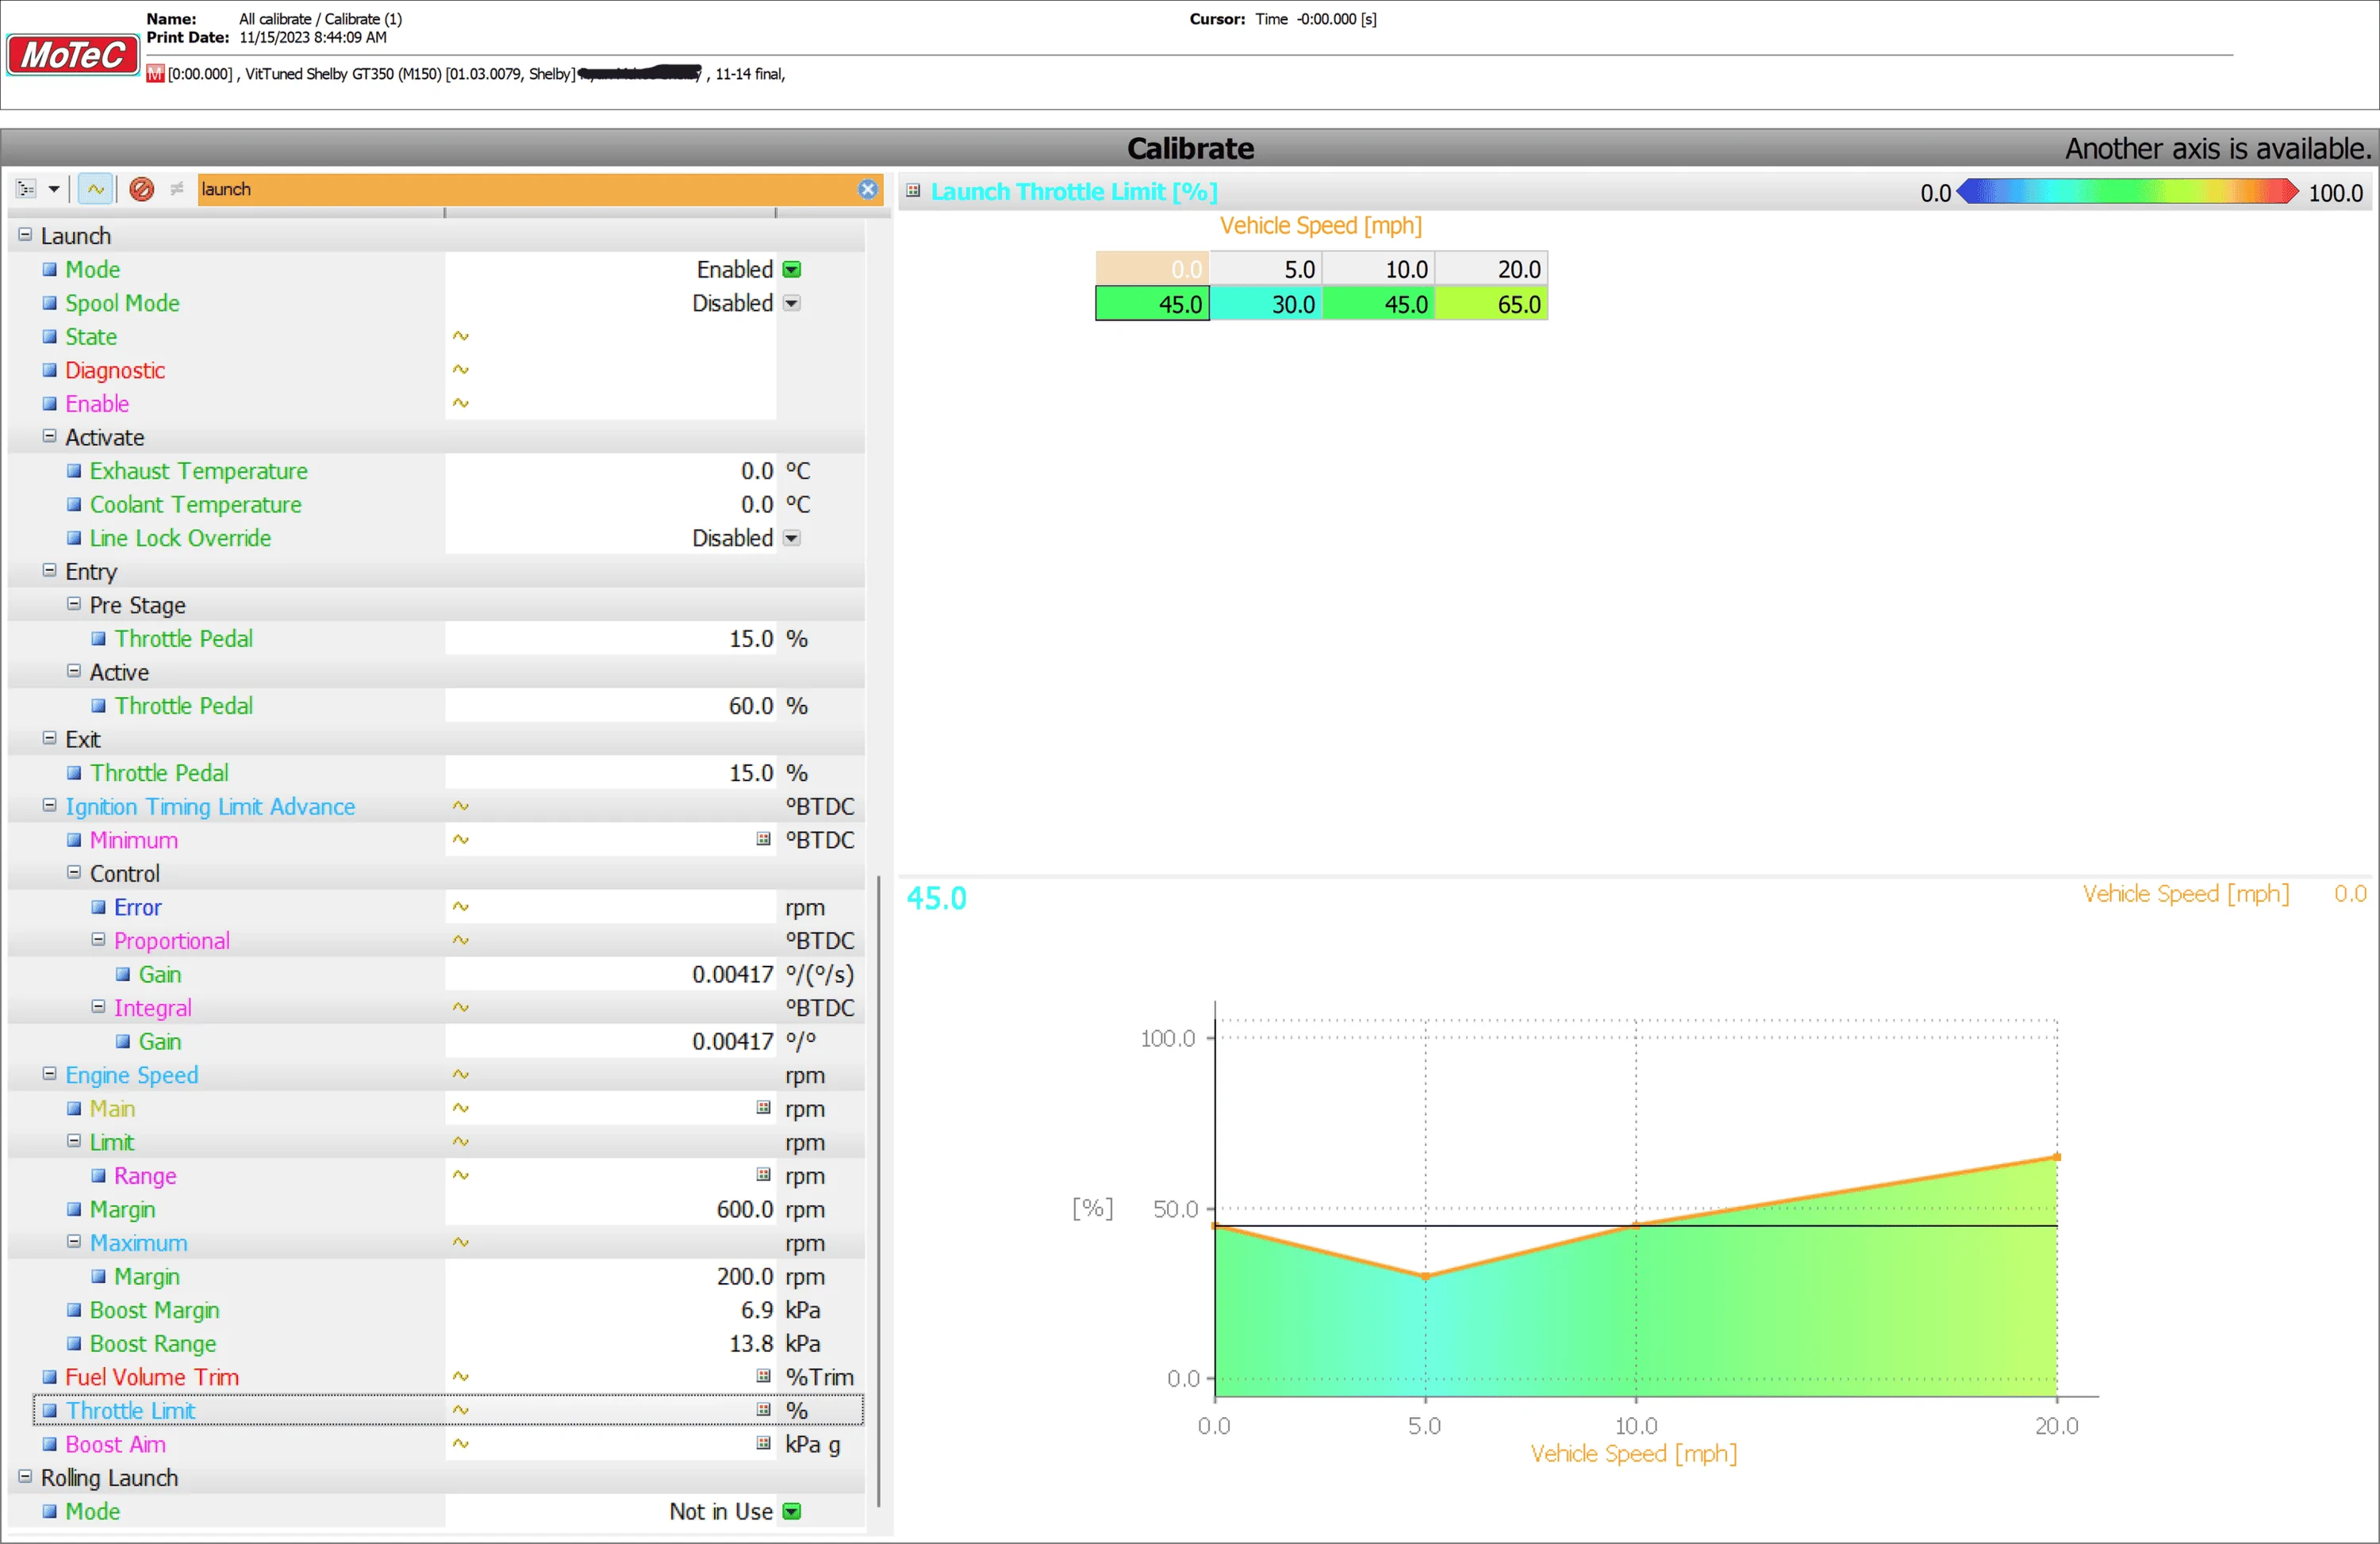Click the rainbow color scale bar
The width and height of the screenshot is (2380, 1544).
pos(2127,192)
